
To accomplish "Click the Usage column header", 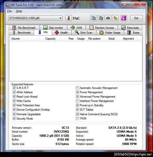I will pyautogui.click(x=81, y=39).
